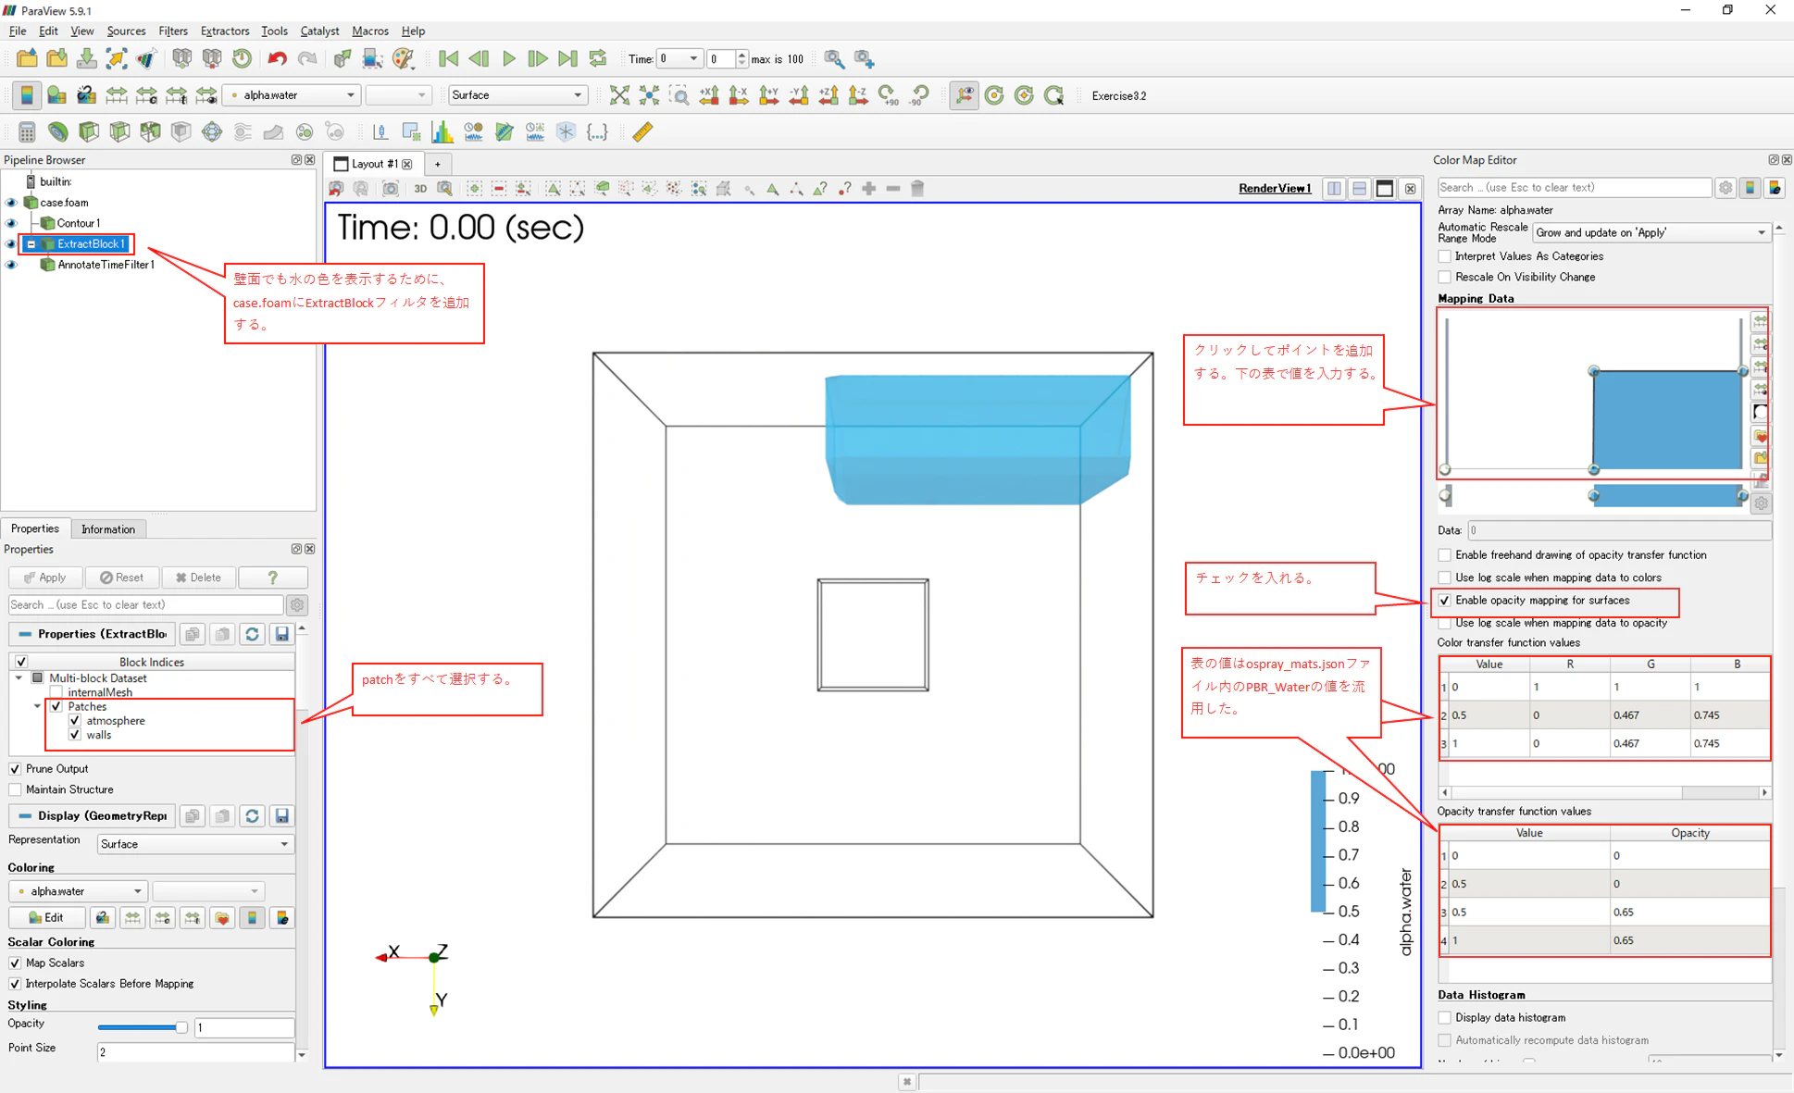Click save properties as default icon
Viewport: 1794px width, 1093px height.
[282, 634]
